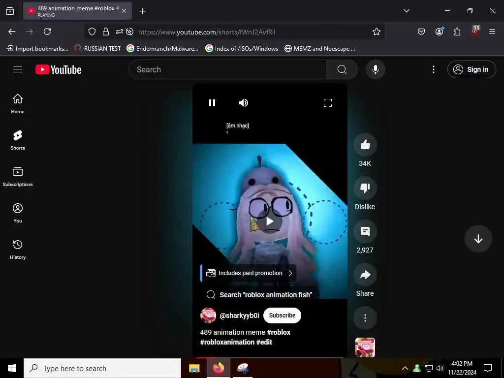Open the Firefox application menu
This screenshot has width=504, height=378.
click(x=492, y=31)
